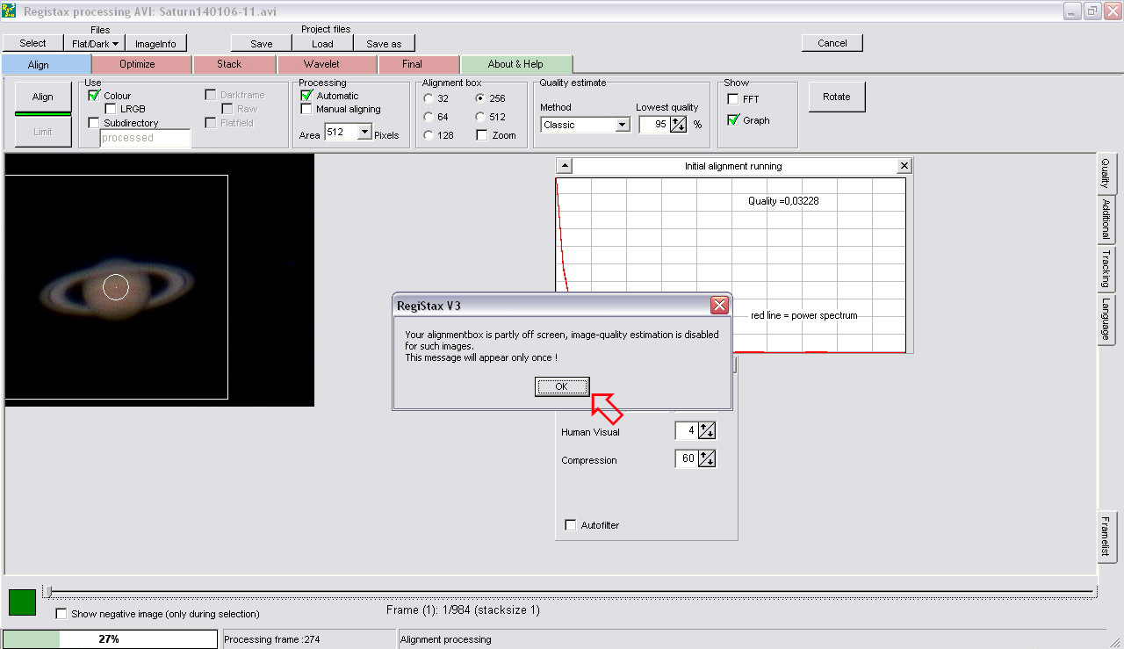The width and height of the screenshot is (1124, 649).
Task: Toggle the Colour checkbox
Action: pos(94,96)
